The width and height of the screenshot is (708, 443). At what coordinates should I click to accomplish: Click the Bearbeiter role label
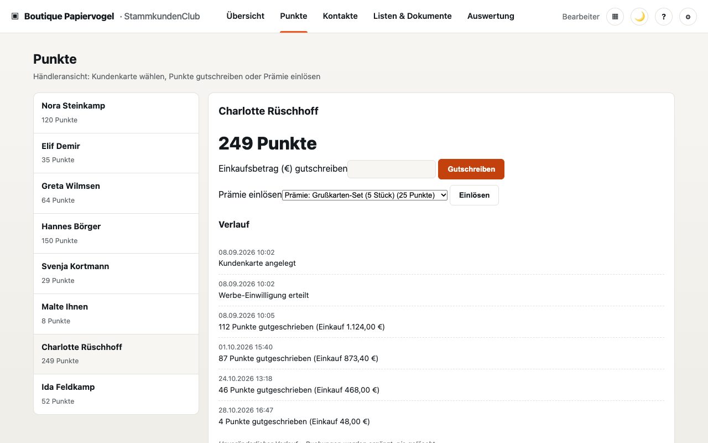click(x=581, y=17)
